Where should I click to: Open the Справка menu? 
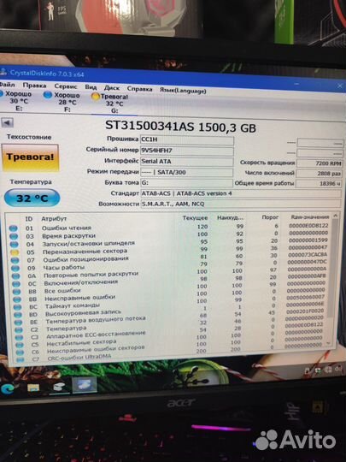140,89
